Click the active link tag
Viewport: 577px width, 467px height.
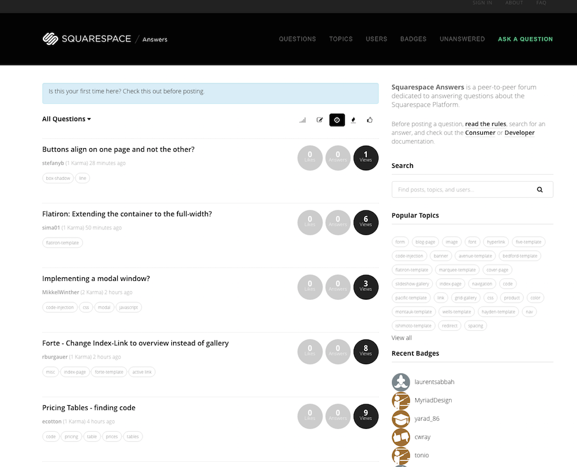pos(142,372)
